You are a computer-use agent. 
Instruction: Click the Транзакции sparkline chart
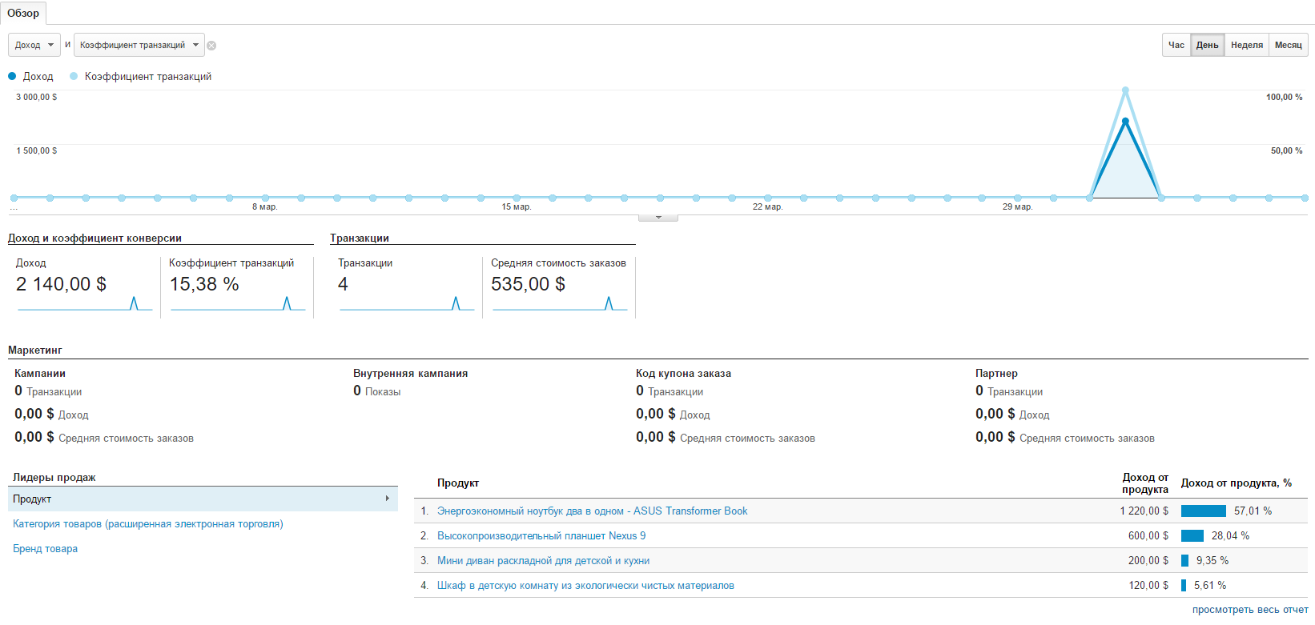point(407,303)
